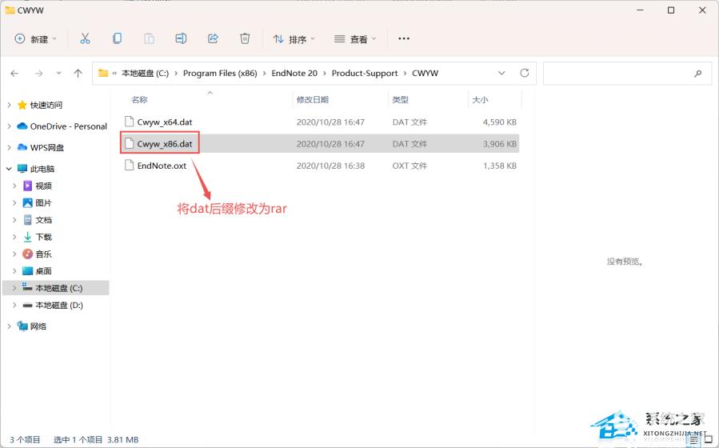
Task: Open 图片 folder in sidebar
Action: [43, 202]
